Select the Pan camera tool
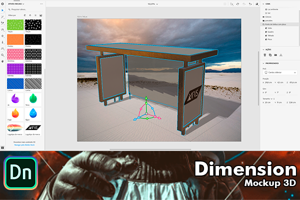This screenshot has height=200, width=300. pyautogui.click(x=2, y=36)
